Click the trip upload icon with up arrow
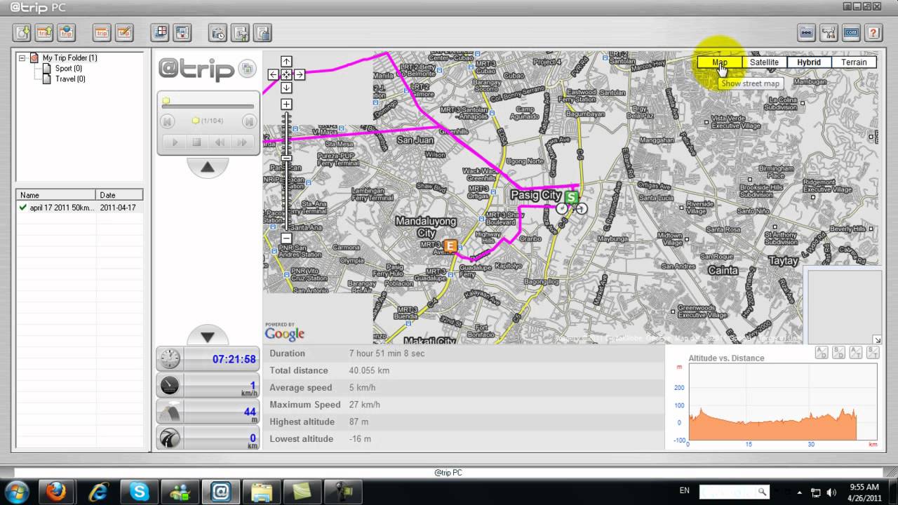 click(44, 32)
